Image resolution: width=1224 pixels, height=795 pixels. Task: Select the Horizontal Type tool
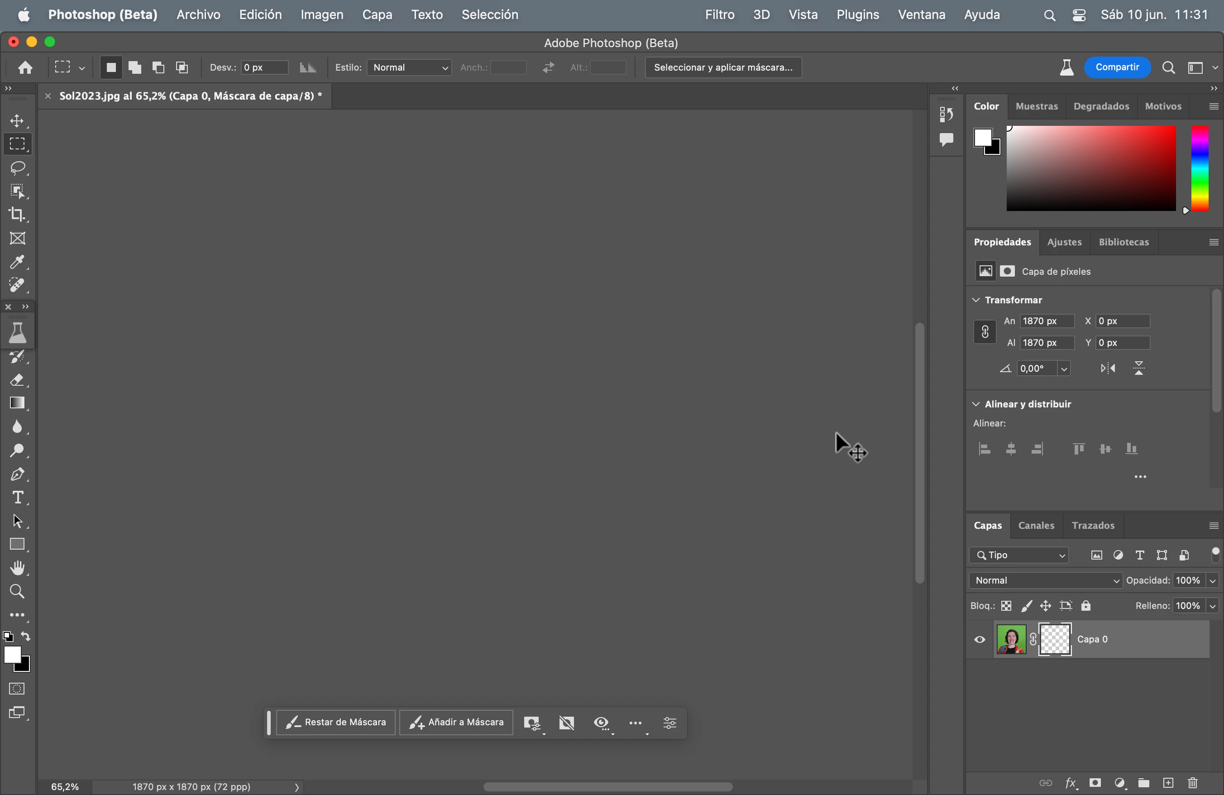pos(18,497)
